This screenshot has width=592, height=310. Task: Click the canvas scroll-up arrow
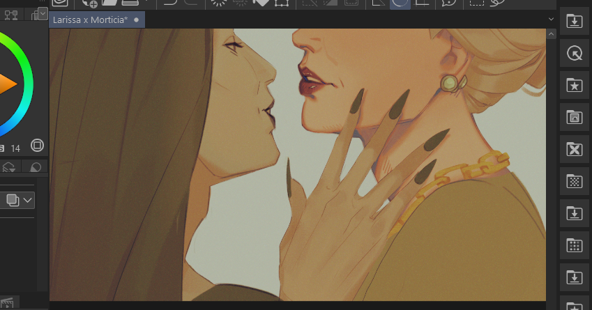click(x=551, y=34)
